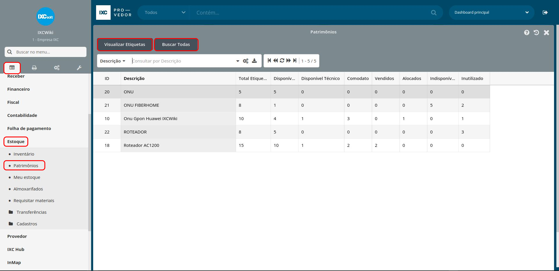
Task: Open InMap menu
Action: pos(14,263)
